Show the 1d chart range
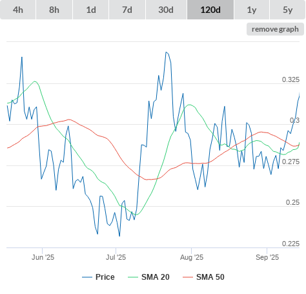The width and height of the screenshot is (306, 294). point(91,10)
